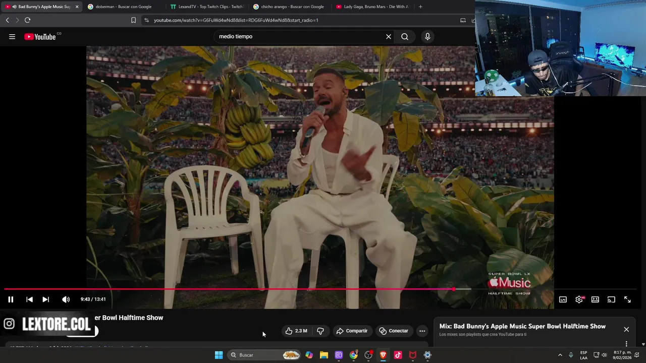Open clock and date 8:17 p. m.

623,355
